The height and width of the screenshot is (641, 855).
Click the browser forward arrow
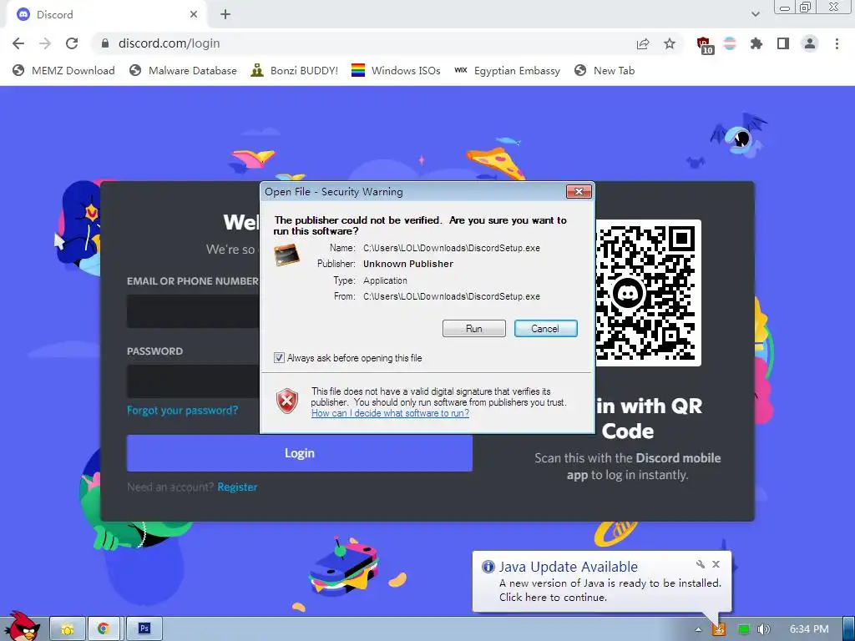point(45,43)
